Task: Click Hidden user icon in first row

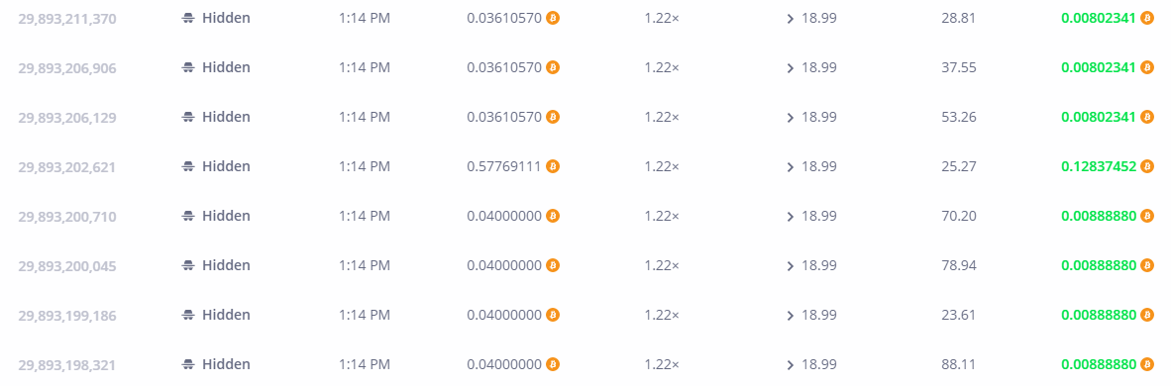Action: pyautogui.click(x=189, y=19)
